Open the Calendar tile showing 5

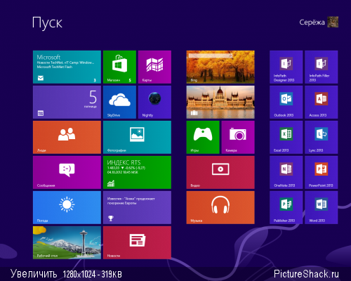click(67, 102)
